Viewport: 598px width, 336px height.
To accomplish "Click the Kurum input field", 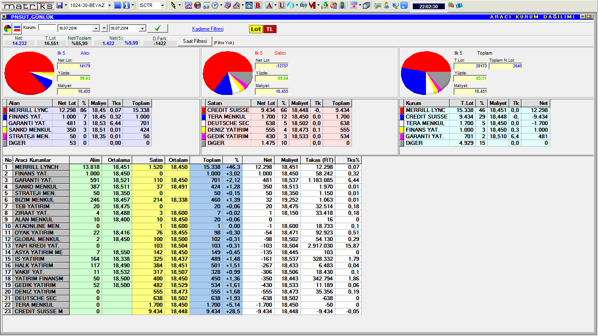I will click(x=47, y=28).
